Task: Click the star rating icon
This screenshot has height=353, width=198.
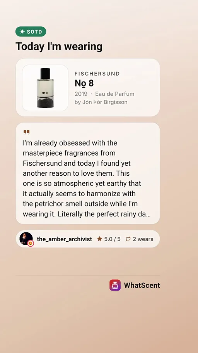Action: pos(99,239)
